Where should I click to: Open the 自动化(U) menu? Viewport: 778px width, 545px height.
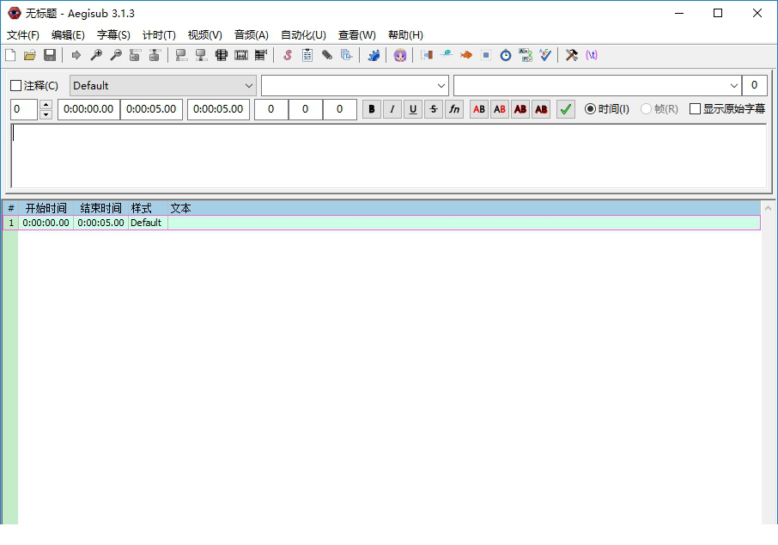303,34
